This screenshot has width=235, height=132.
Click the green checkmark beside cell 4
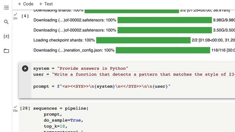point(15,14)
